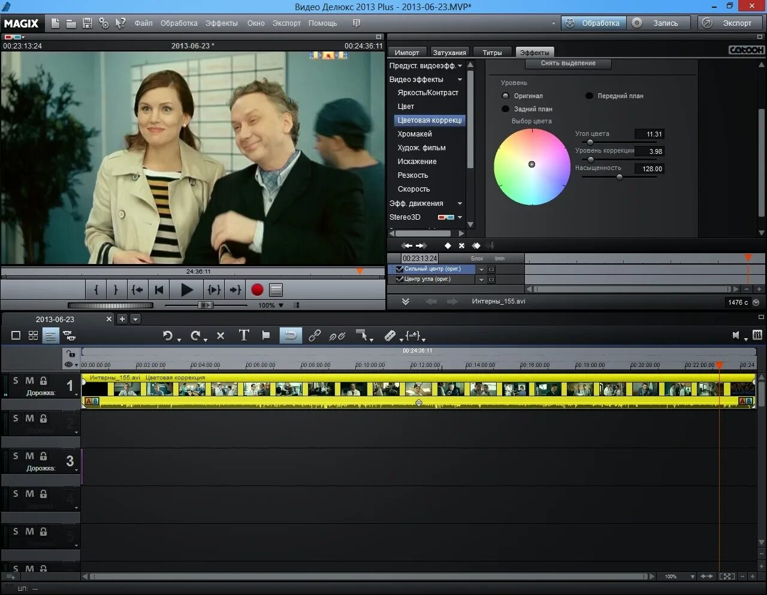Screen dimensions: 767x595
Task: Open the Помощь menu
Action: coord(323,23)
